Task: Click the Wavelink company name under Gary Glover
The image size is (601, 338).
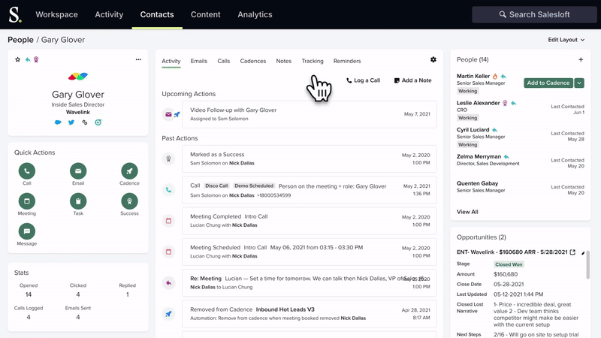Action: [78, 112]
